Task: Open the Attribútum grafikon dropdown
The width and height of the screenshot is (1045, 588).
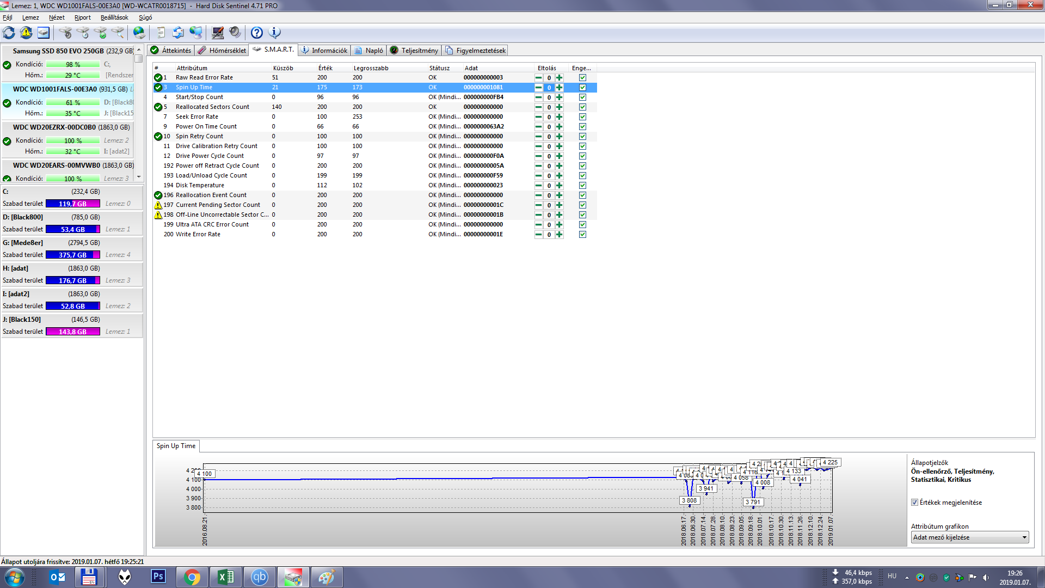Action: click(970, 537)
